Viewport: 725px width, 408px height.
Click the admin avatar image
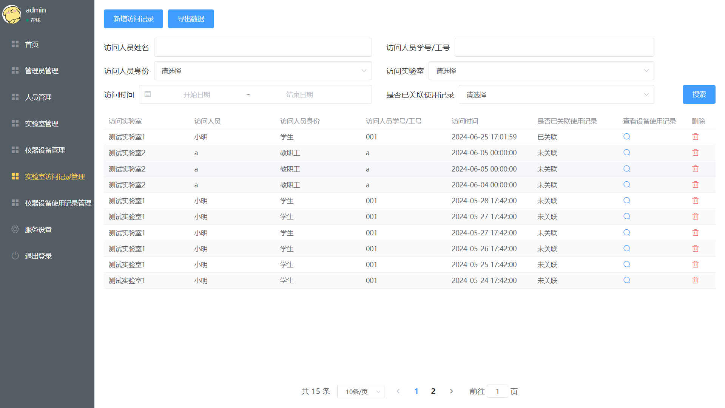click(12, 14)
